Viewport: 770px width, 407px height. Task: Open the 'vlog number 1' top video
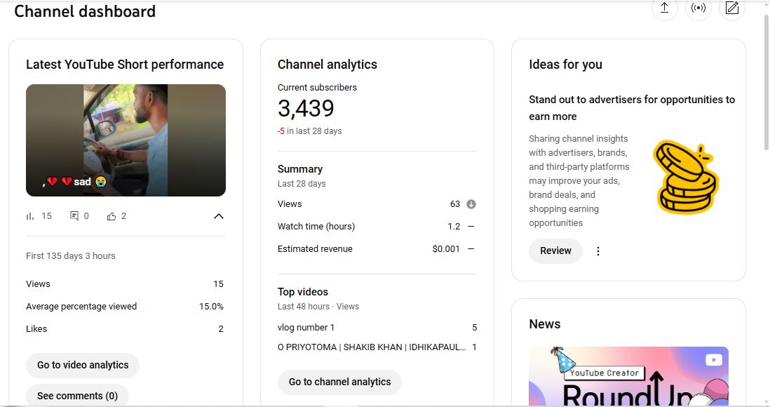306,328
